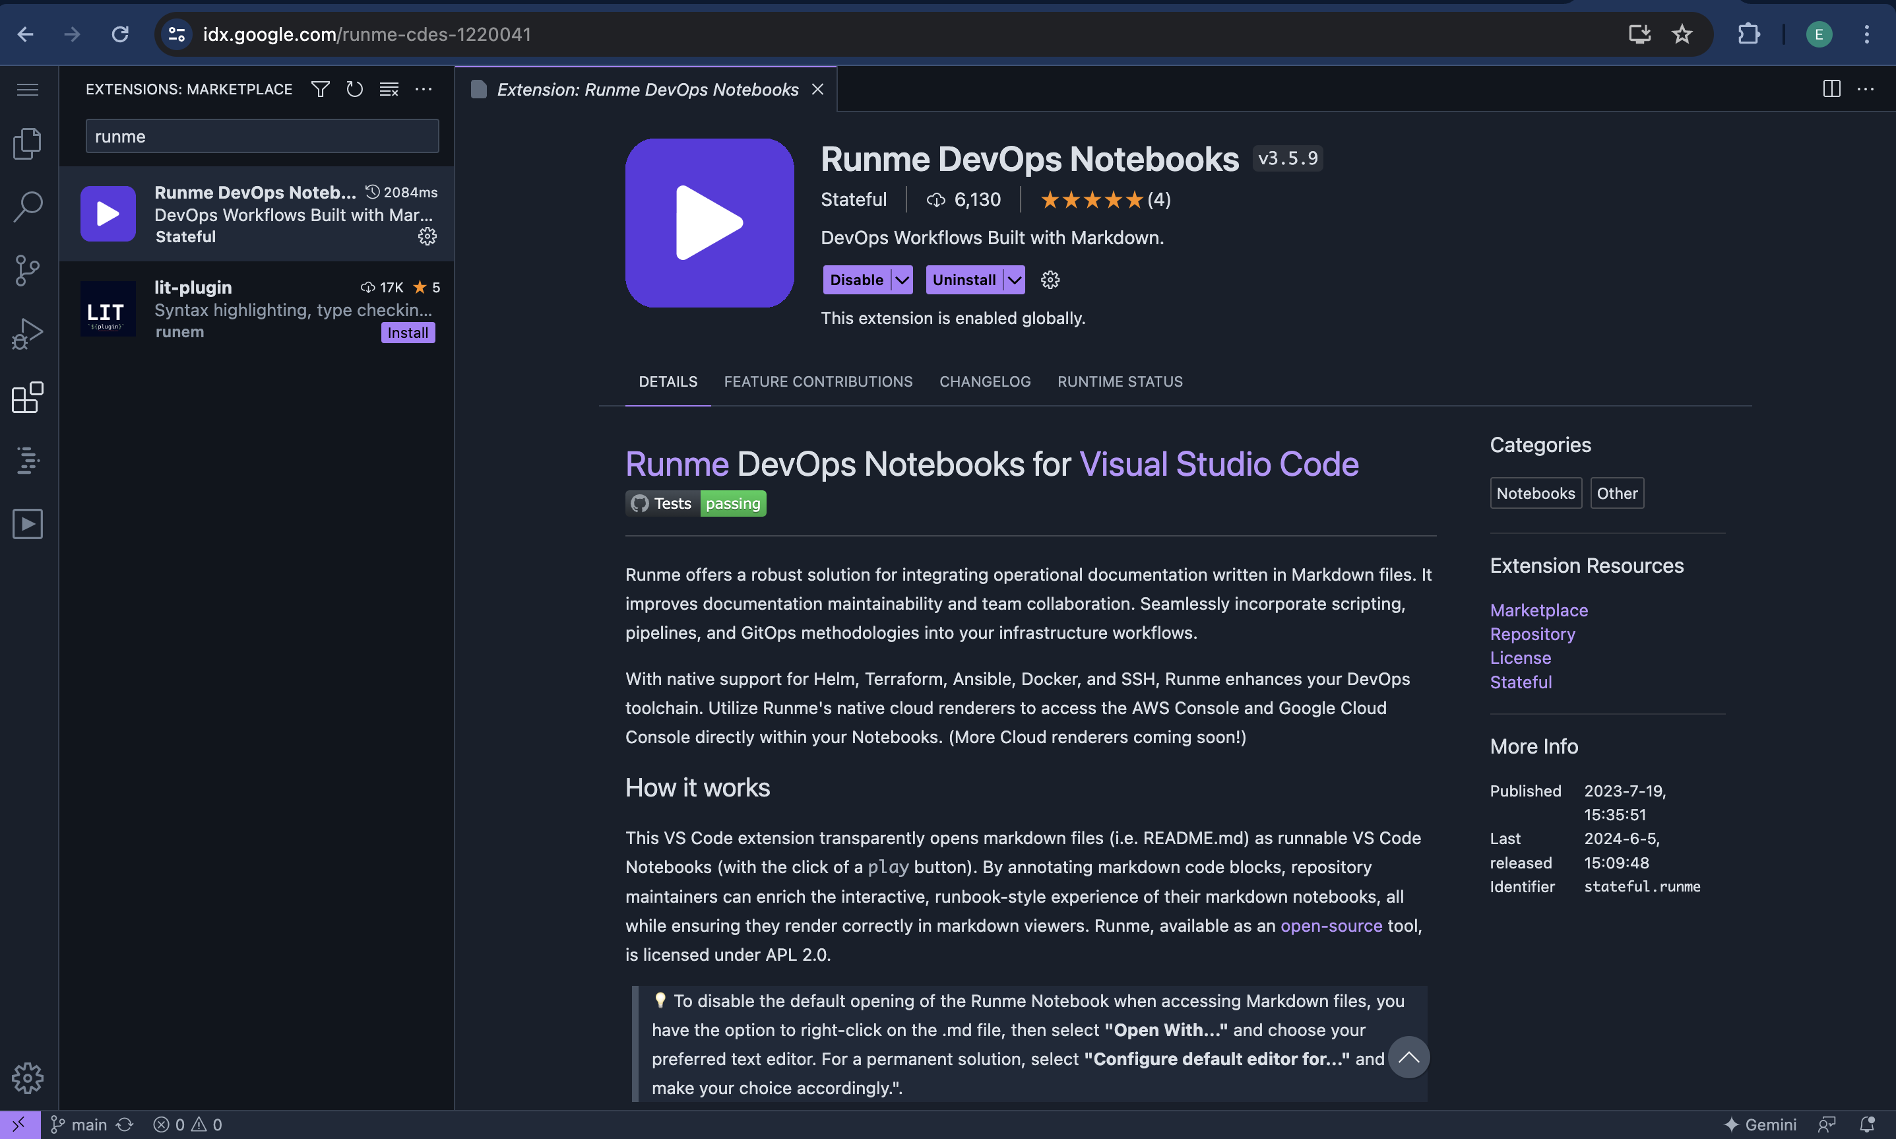This screenshot has width=1896, height=1139.
Task: Expand the extension settings gear menu
Action: (x=1051, y=279)
